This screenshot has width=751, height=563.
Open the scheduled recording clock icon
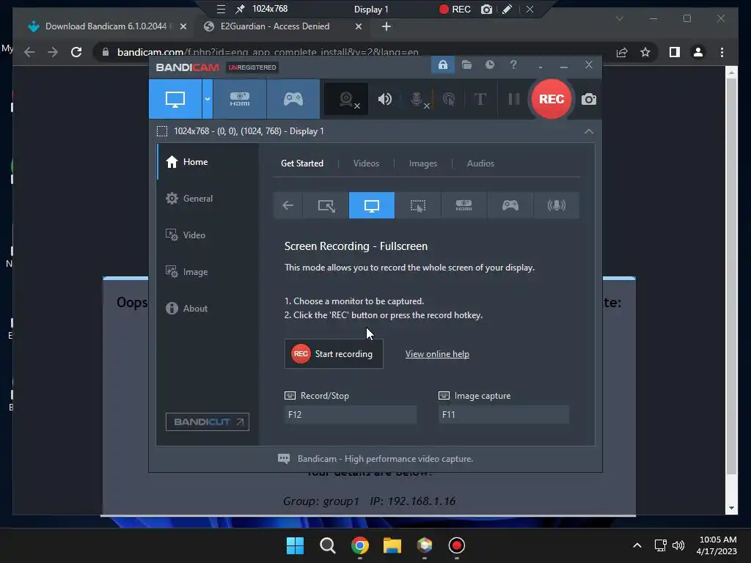point(489,65)
